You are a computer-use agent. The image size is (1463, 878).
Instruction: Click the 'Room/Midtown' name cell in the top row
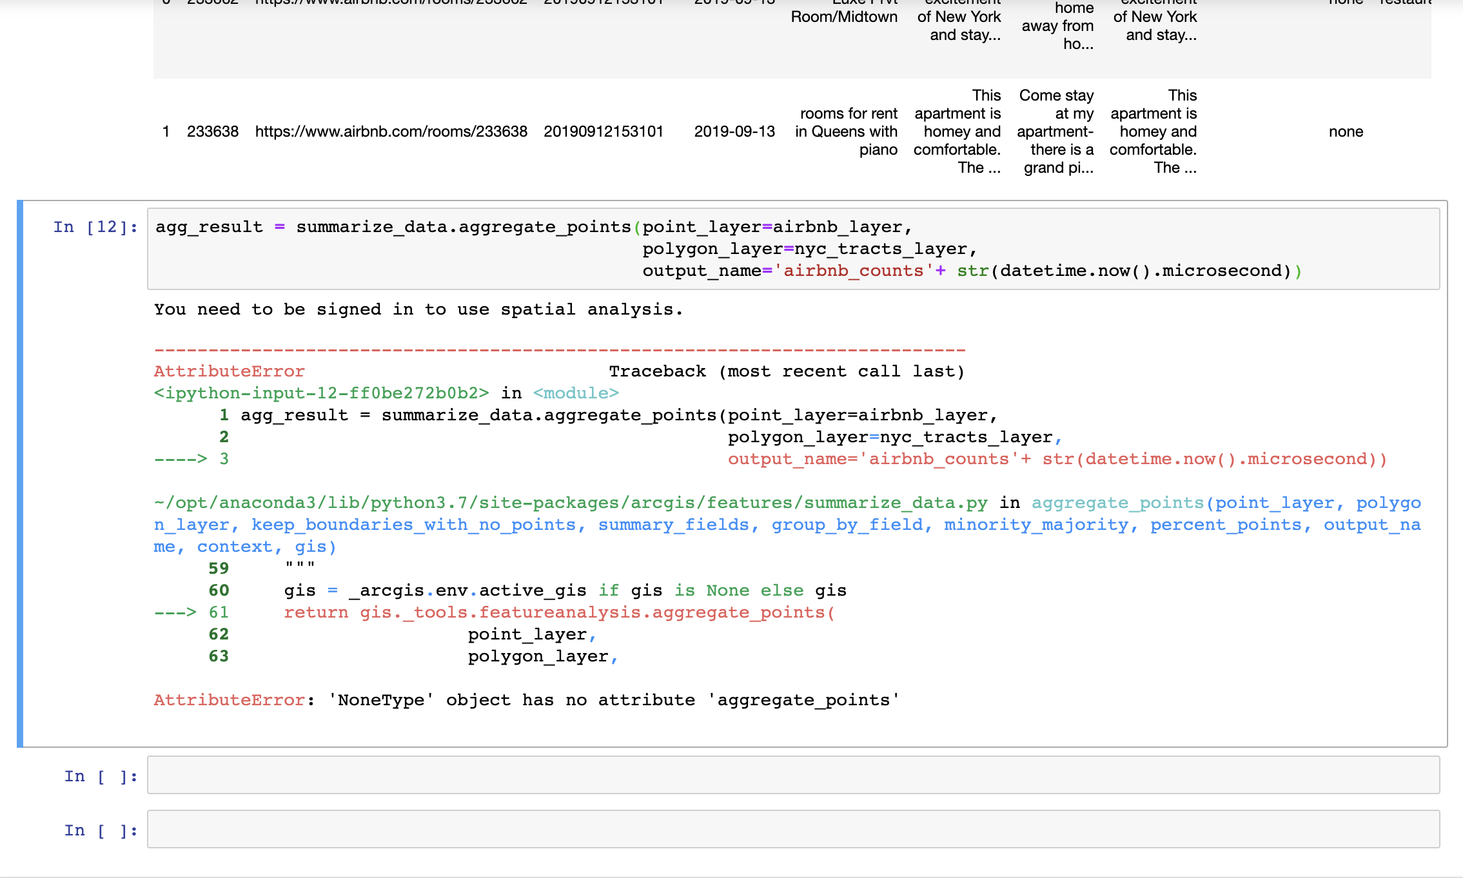844,17
